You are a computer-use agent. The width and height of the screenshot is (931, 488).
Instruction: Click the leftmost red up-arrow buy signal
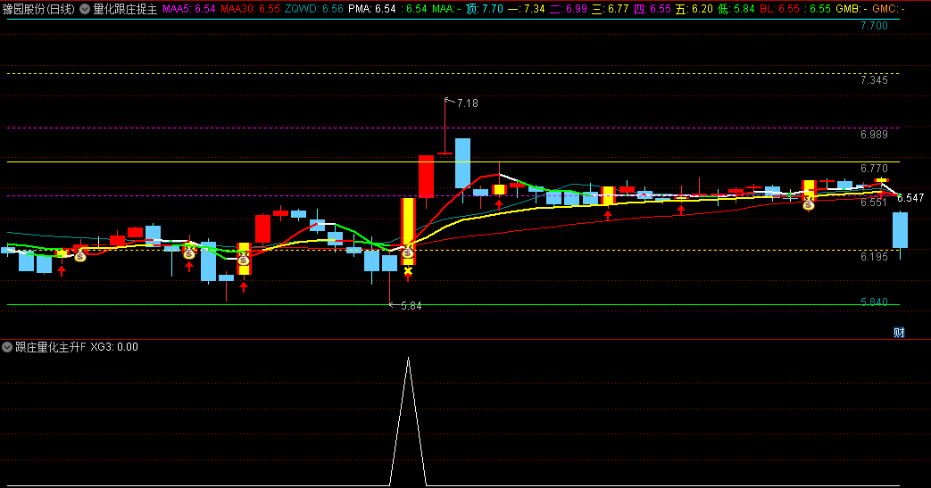click(x=62, y=269)
